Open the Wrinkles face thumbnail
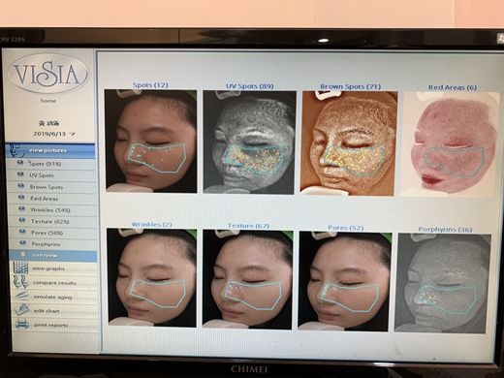The width and height of the screenshot is (504, 378). (151, 277)
